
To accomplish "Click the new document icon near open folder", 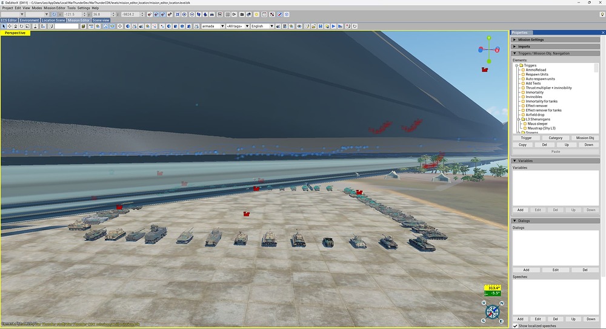I will point(307,26).
